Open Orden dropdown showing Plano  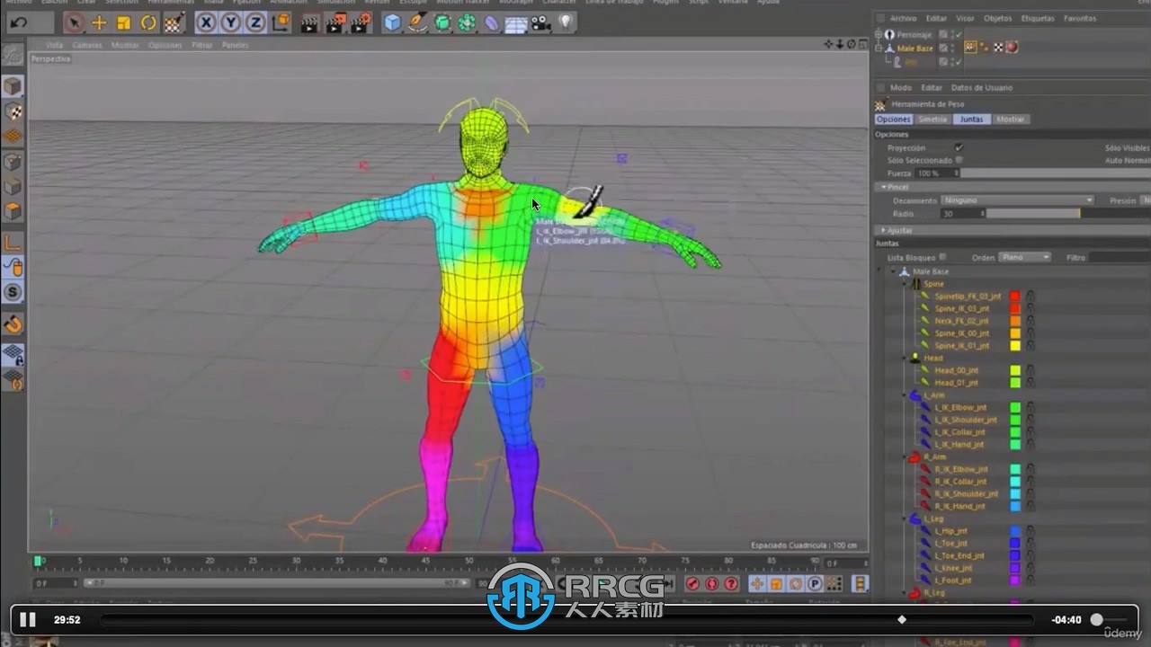click(1024, 257)
